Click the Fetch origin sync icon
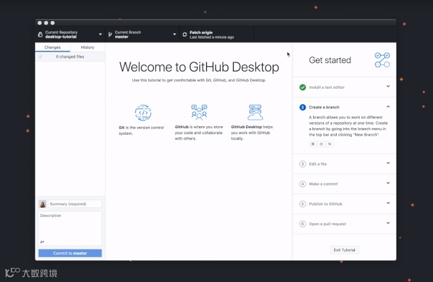433x282 pixels. 184,35
